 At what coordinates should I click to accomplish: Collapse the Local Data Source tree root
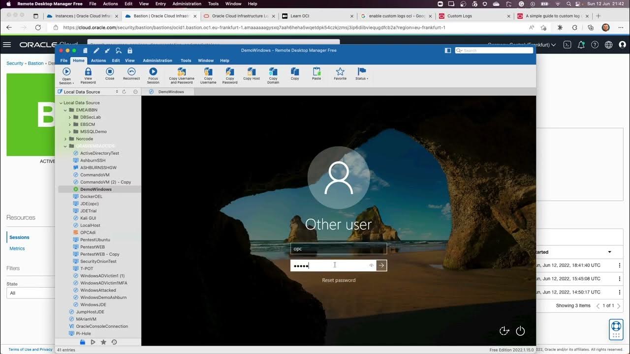pyautogui.click(x=61, y=103)
